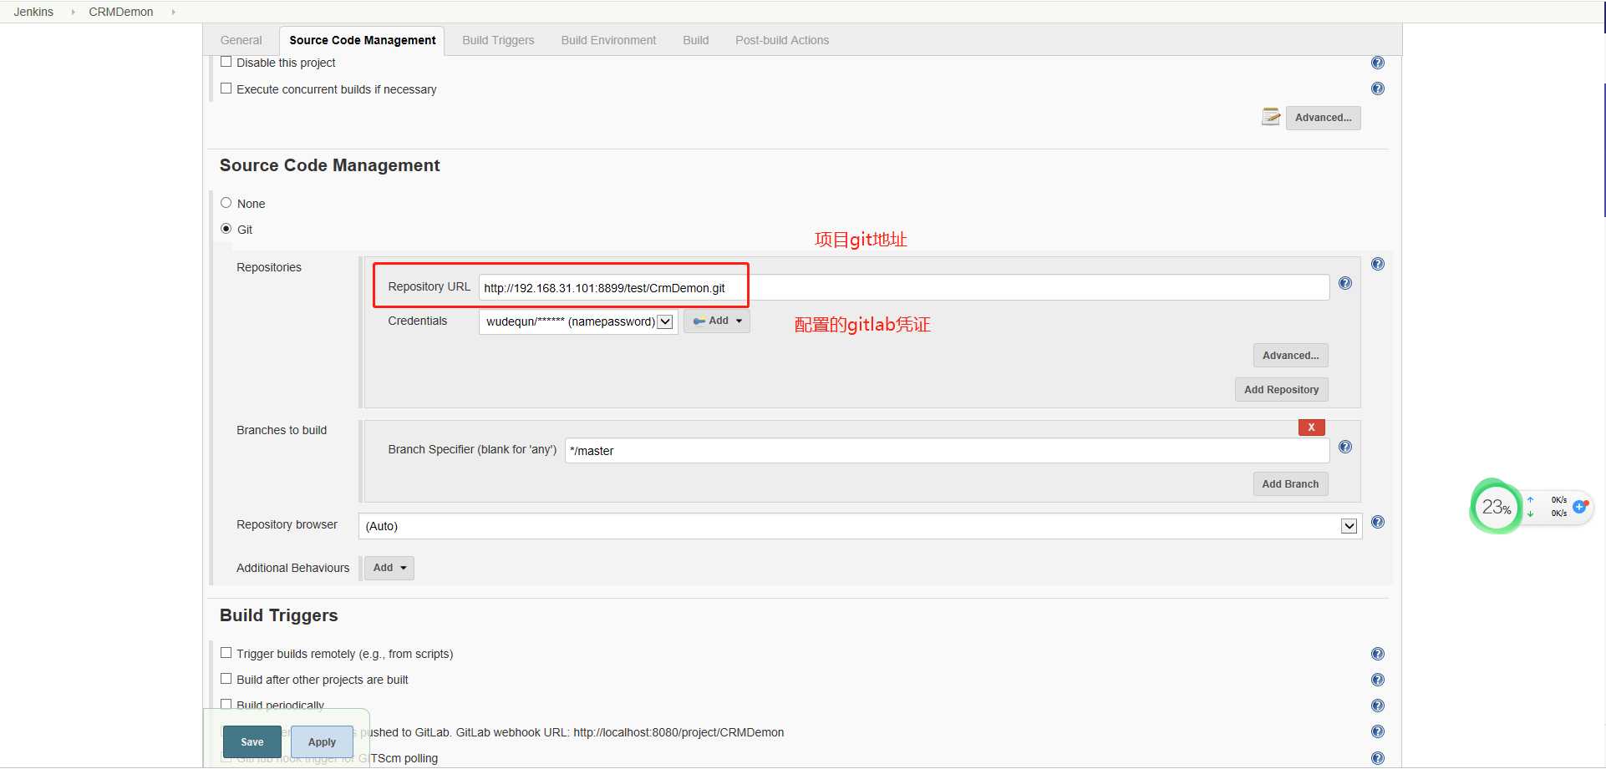Open help for GitLab webhook trigger row

(1378, 731)
